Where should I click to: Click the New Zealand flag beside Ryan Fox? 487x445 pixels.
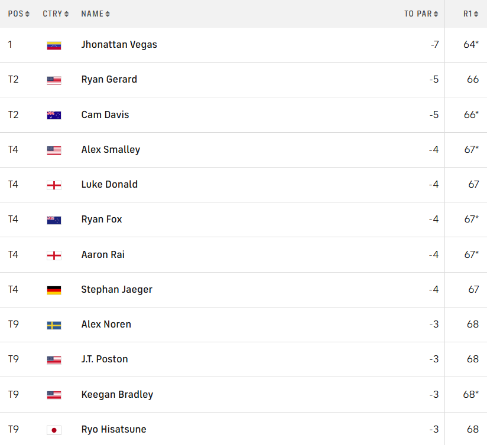54,220
